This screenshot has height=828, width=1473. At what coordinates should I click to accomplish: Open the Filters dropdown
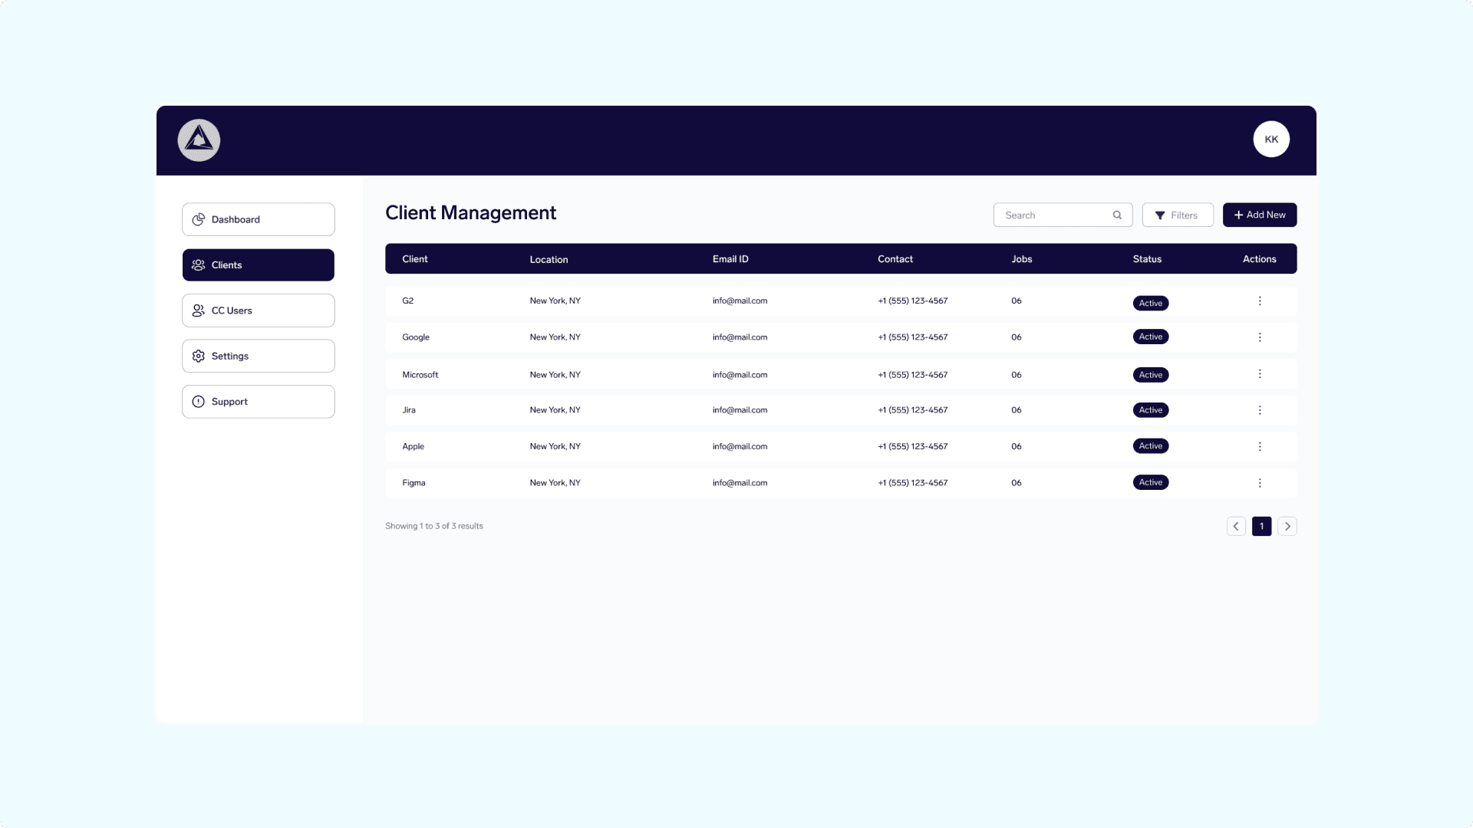pyautogui.click(x=1177, y=215)
